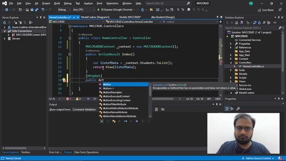
Task: Toggle pin on Output panel
Action: 217,104
